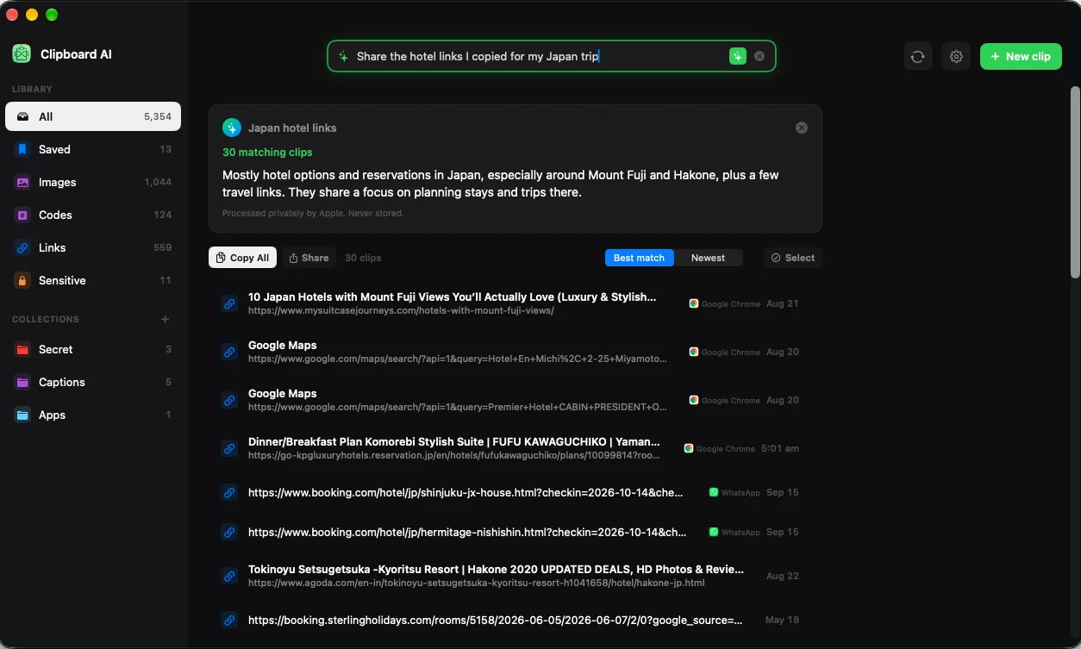Enable selection mode with Select button
The width and height of the screenshot is (1081, 649).
tap(793, 258)
